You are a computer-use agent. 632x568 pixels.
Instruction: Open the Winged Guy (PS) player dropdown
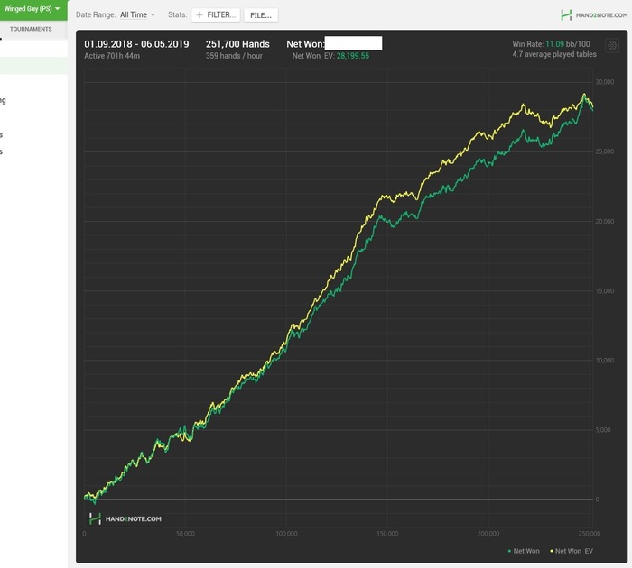33,9
